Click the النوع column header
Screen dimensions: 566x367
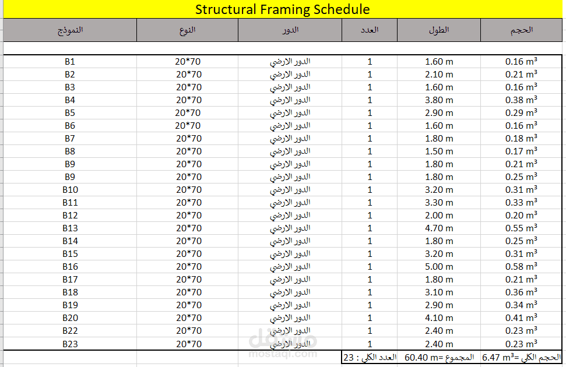coord(187,30)
